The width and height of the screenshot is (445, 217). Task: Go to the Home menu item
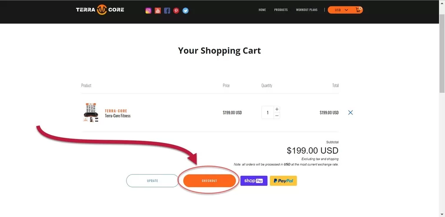click(x=262, y=10)
